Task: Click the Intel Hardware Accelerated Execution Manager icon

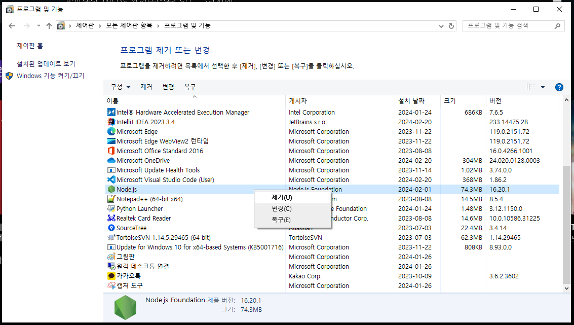Action: (x=111, y=112)
